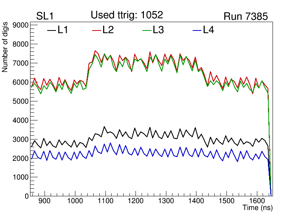Click the black L1 legend line sample
This screenshot has width=303, height=218.
[51, 30]
